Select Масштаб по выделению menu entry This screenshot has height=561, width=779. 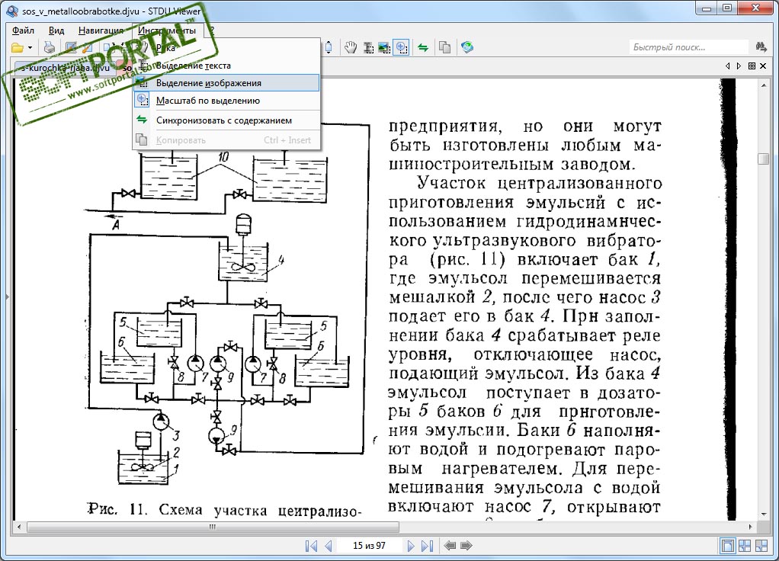pyautogui.click(x=226, y=101)
